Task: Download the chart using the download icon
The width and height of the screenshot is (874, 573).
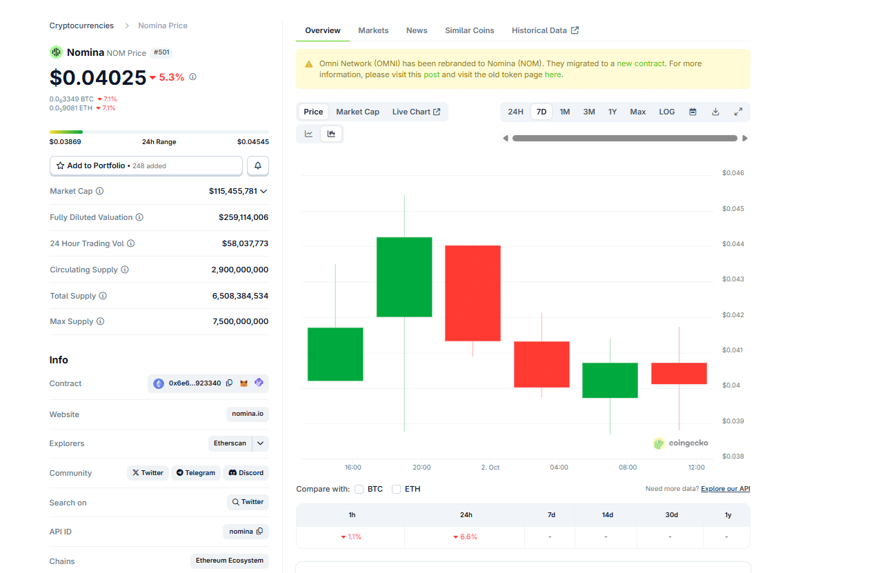Action: click(715, 111)
